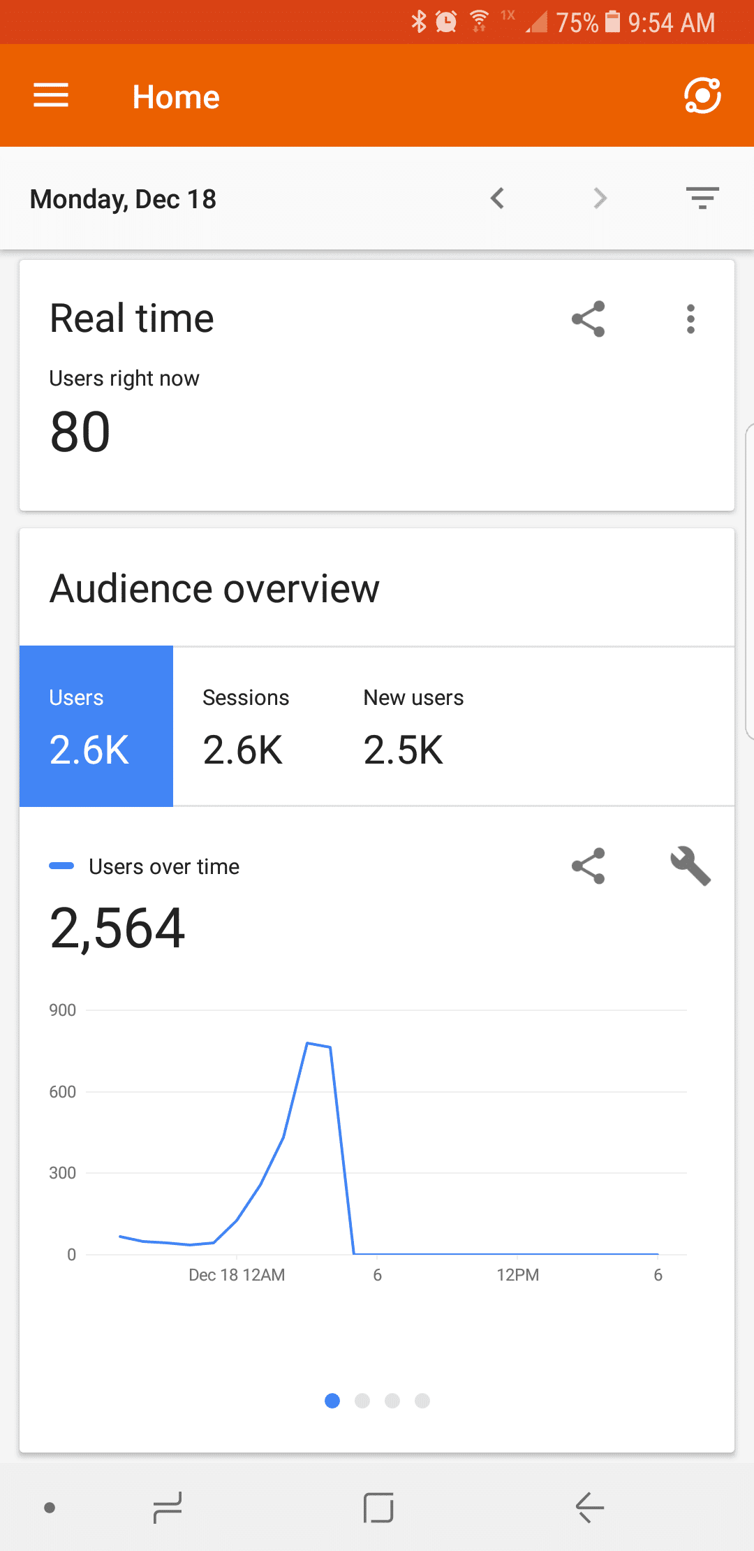Switch to fourth chart page dot
Image resolution: width=754 pixels, height=1551 pixels.
coord(422,1401)
